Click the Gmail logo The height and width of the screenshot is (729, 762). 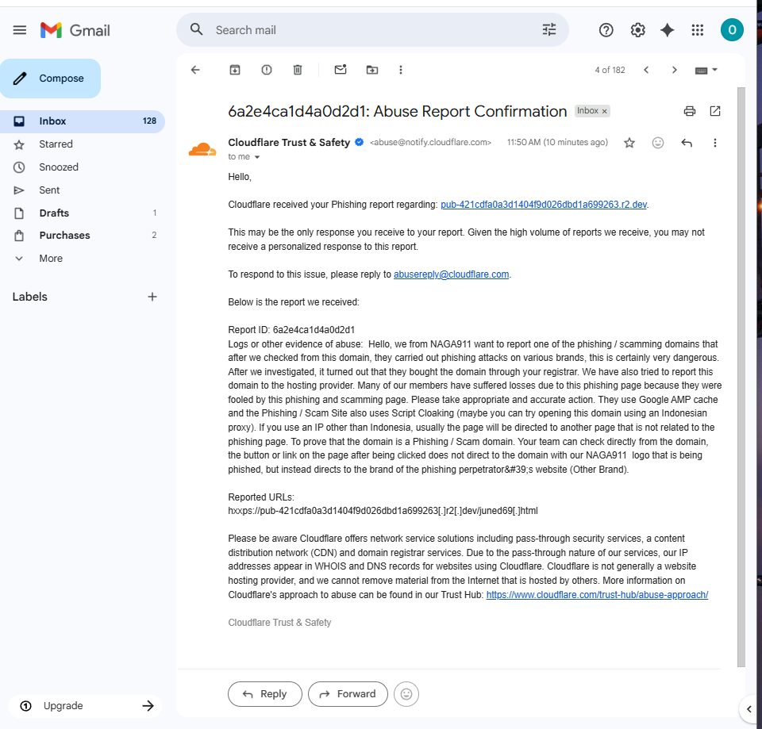[x=75, y=30]
